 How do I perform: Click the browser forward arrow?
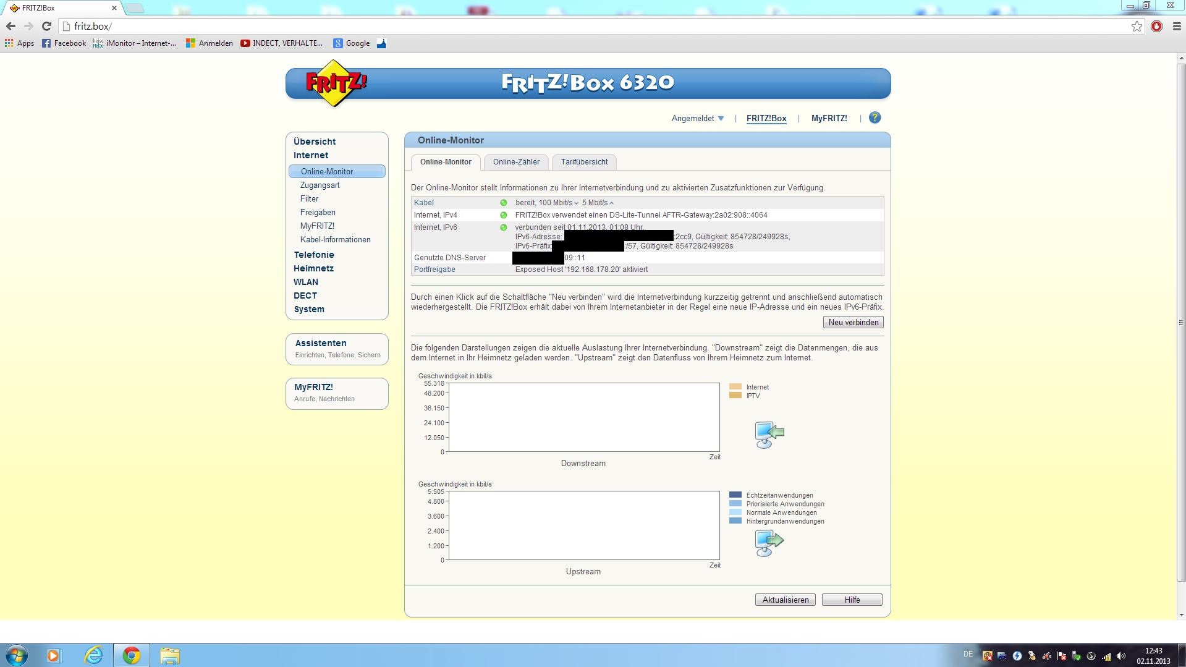pos(28,26)
